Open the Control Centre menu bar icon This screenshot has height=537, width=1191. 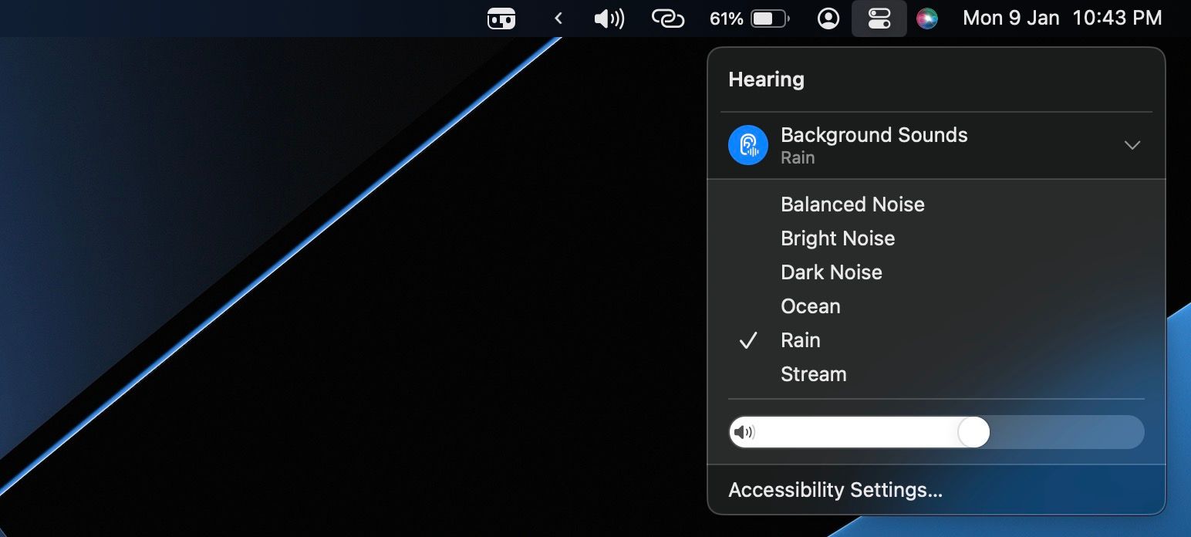(x=879, y=19)
